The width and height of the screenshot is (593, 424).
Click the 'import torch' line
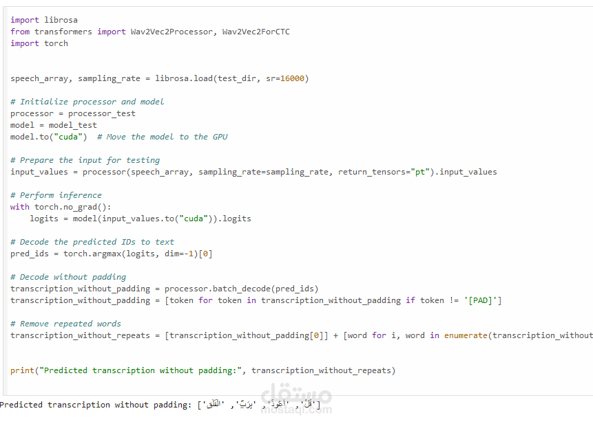39,43
